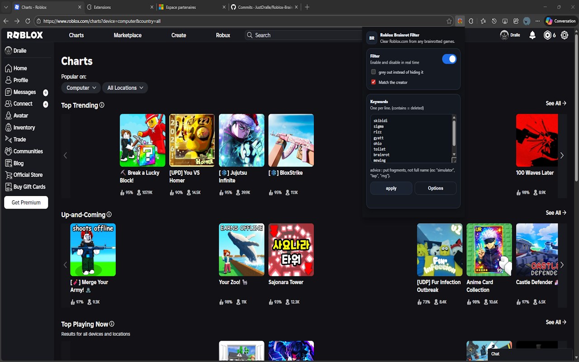579x362 pixels.
Task: Switch to the Extensions browser tab
Action: click(119, 7)
